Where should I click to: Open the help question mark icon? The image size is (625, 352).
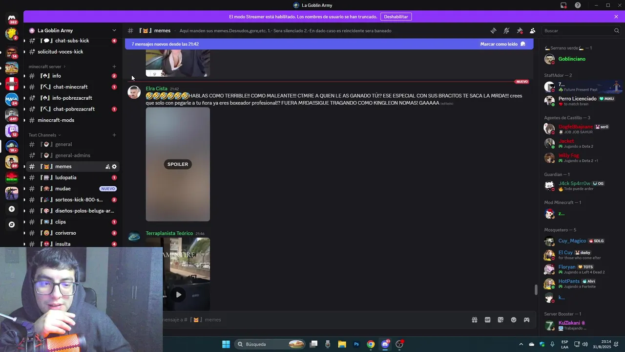(578, 5)
